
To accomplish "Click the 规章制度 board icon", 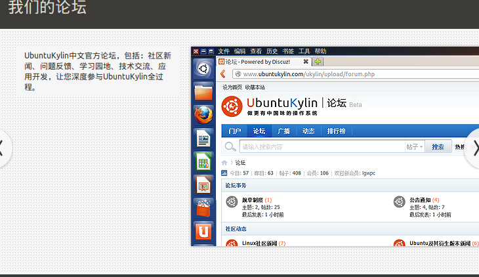I will coord(232,202).
